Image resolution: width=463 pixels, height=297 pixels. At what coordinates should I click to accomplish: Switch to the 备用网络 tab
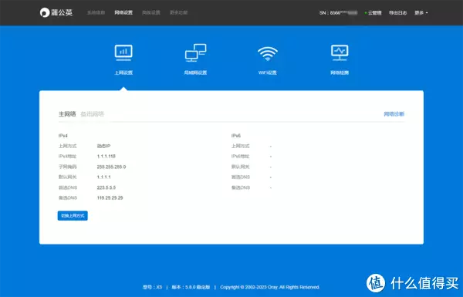point(92,114)
